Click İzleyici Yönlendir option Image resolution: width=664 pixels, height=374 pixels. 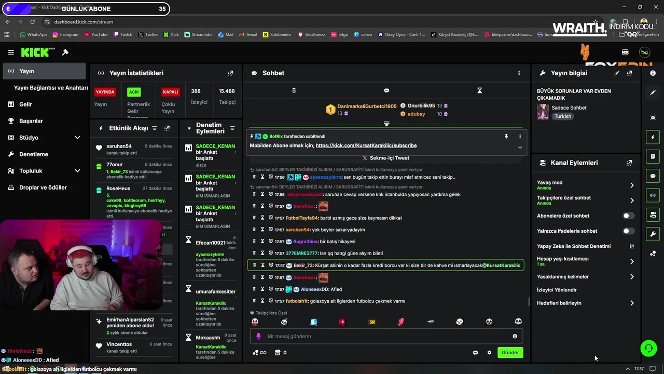(x=557, y=290)
